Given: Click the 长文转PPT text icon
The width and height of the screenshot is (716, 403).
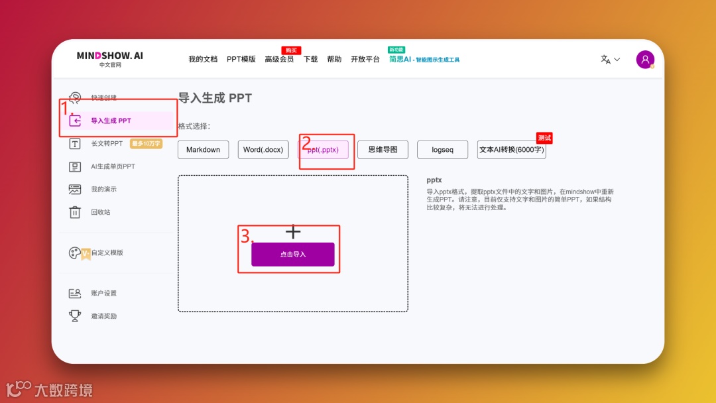Looking at the screenshot, I should (x=75, y=144).
